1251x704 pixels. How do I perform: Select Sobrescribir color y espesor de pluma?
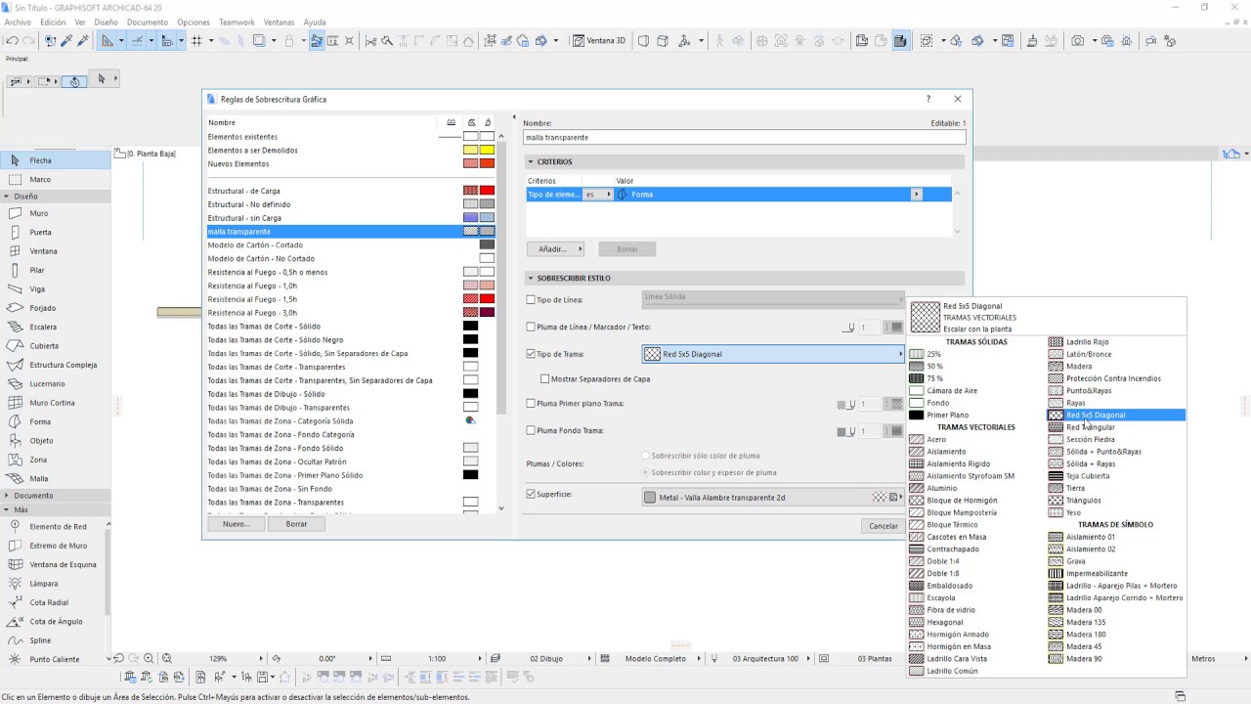(645, 473)
